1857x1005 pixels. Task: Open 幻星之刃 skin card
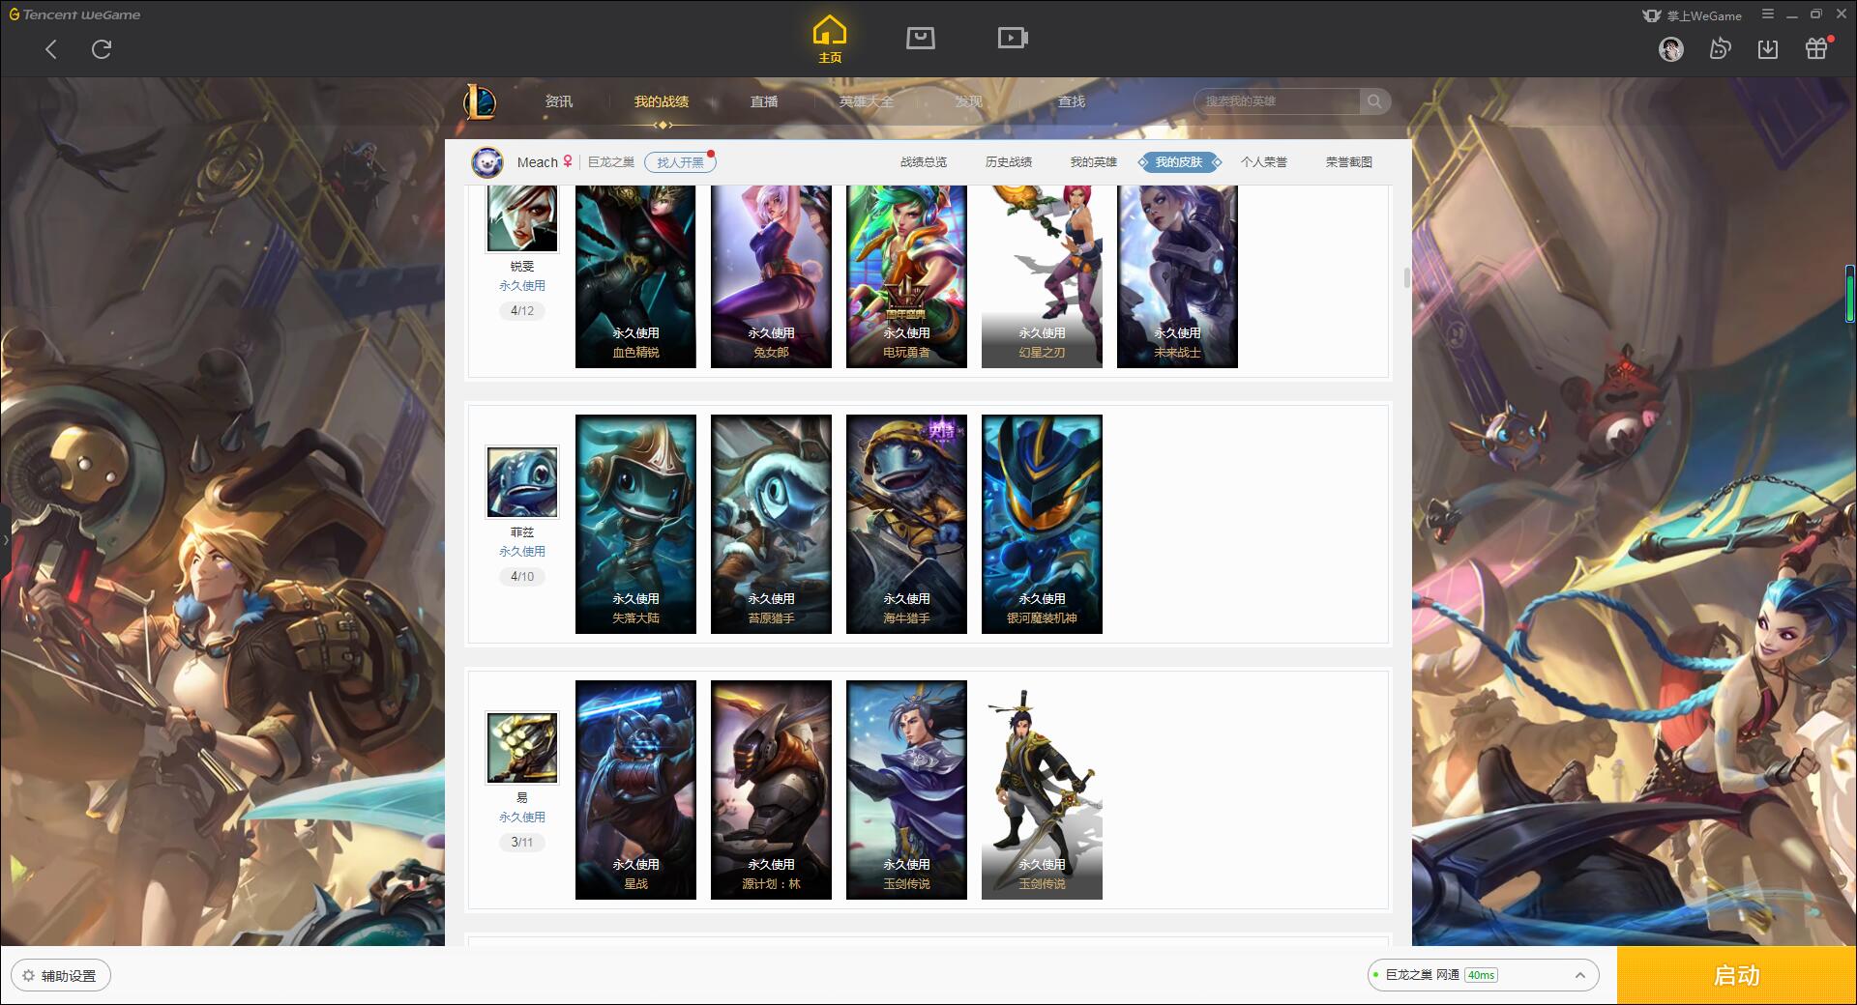coord(1042,276)
